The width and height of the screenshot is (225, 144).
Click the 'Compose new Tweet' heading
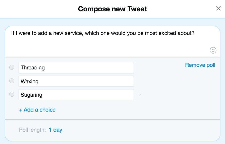pyautogui.click(x=113, y=9)
